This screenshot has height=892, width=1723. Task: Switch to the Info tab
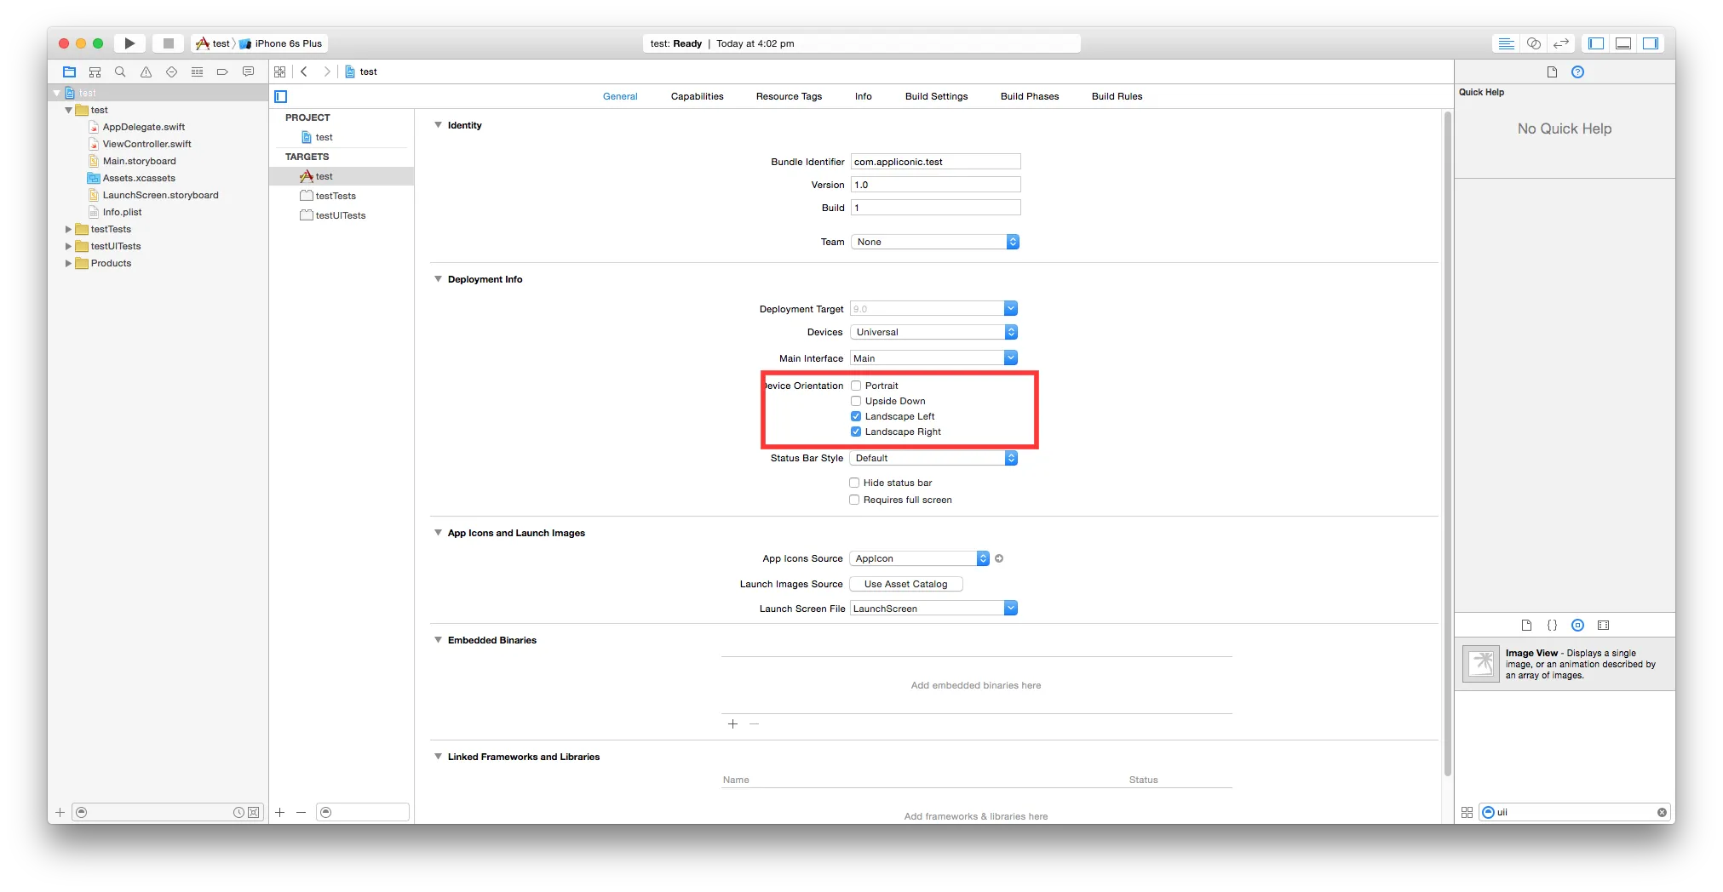pos(863,97)
